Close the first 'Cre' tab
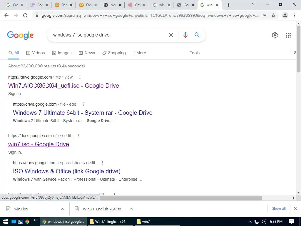The width and height of the screenshot is (301, 226). point(22,5)
